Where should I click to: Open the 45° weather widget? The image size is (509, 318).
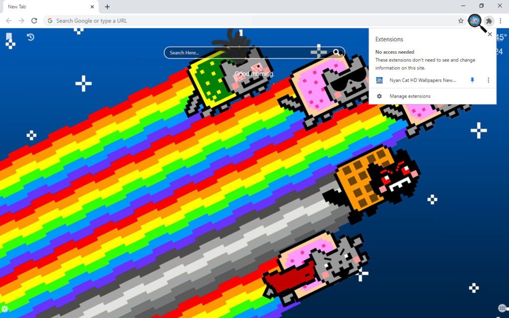[x=502, y=37]
